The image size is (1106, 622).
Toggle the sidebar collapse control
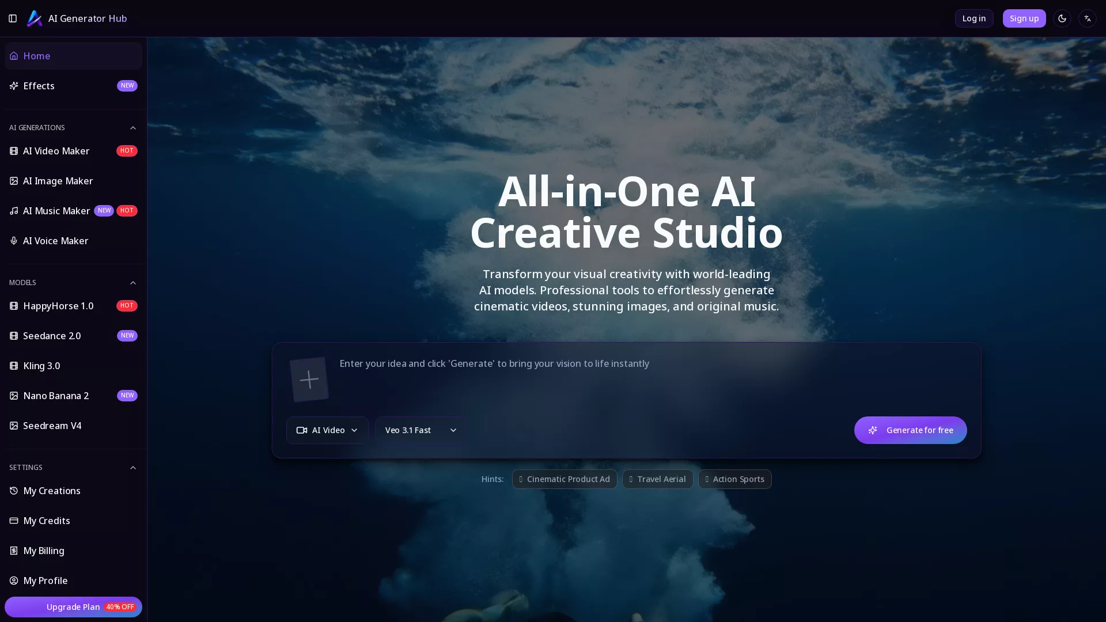12,18
